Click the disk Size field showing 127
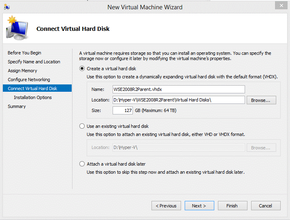Viewport: 290px width, 220px height. [123, 110]
